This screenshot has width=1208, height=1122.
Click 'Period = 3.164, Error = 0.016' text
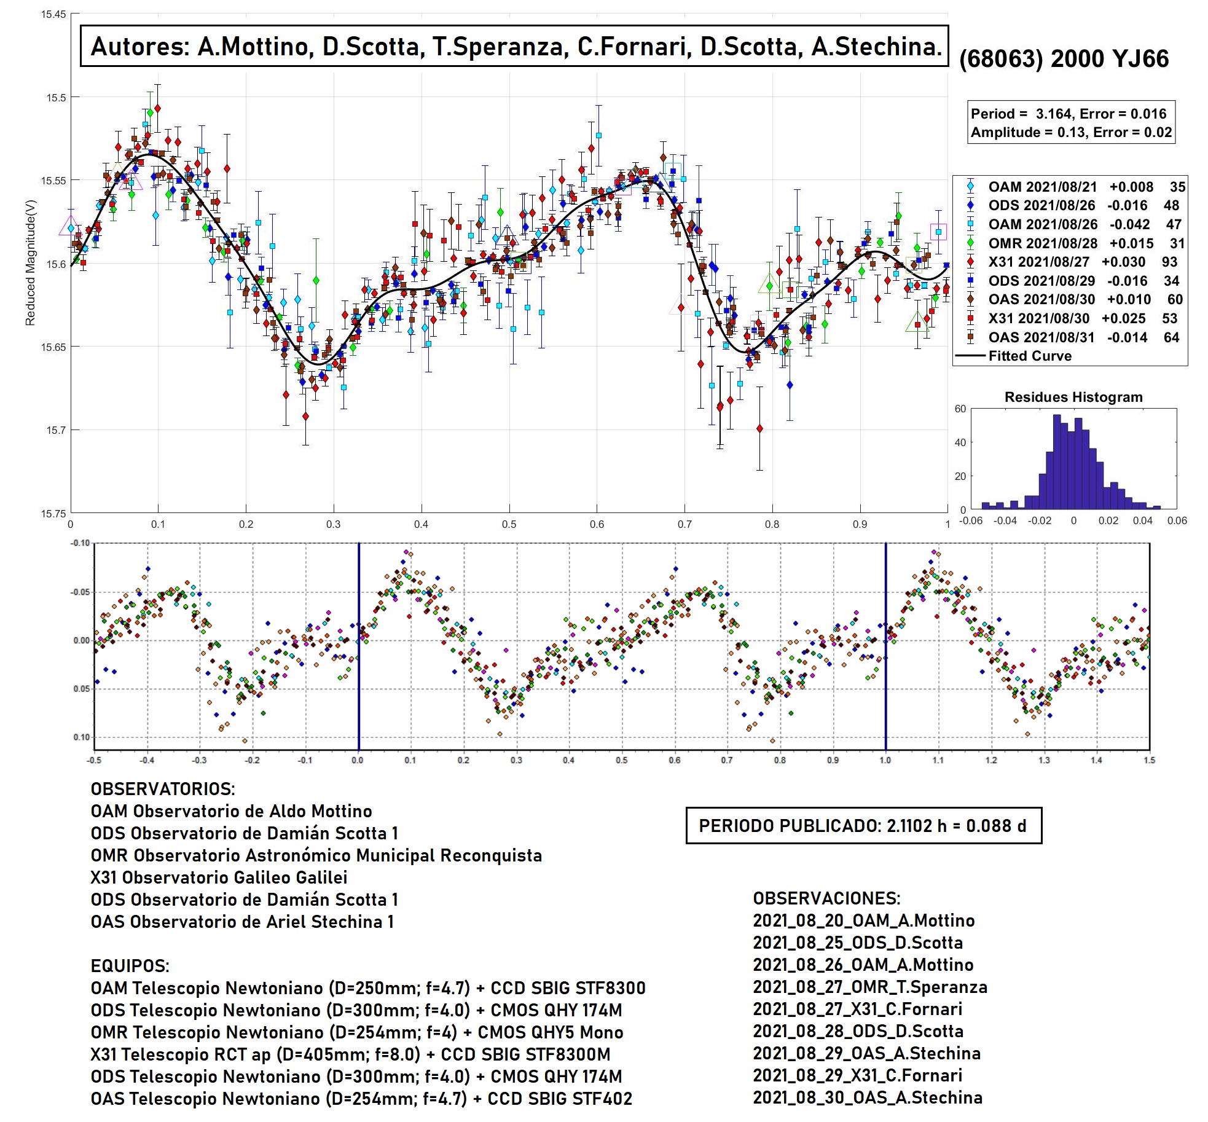[1069, 114]
